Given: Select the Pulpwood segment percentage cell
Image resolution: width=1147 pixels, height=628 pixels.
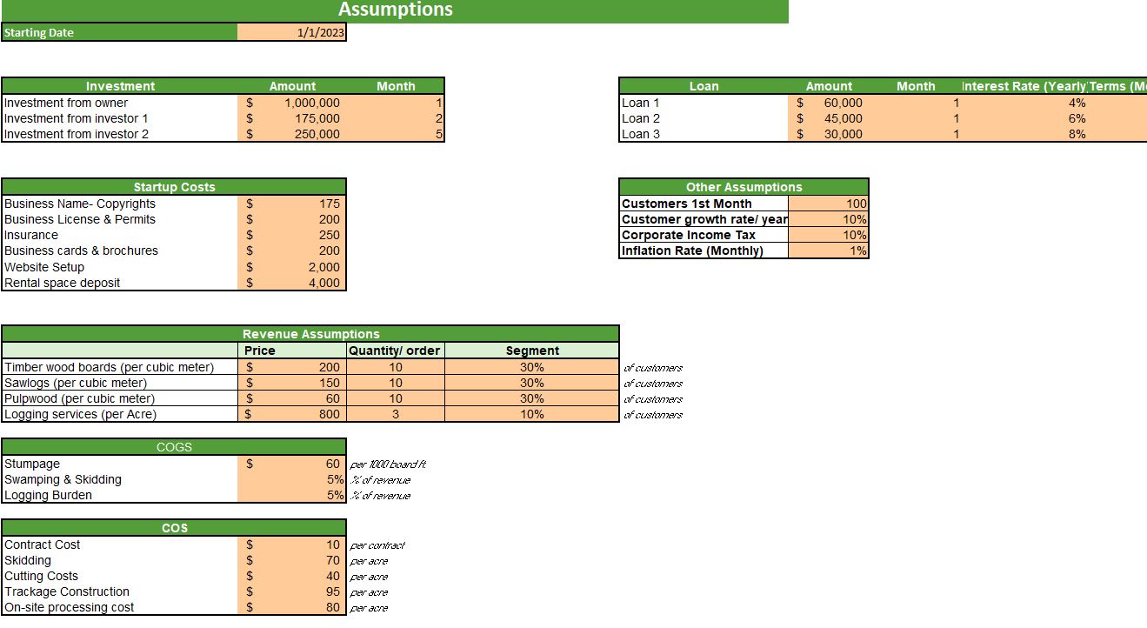Looking at the screenshot, I should 531,398.
